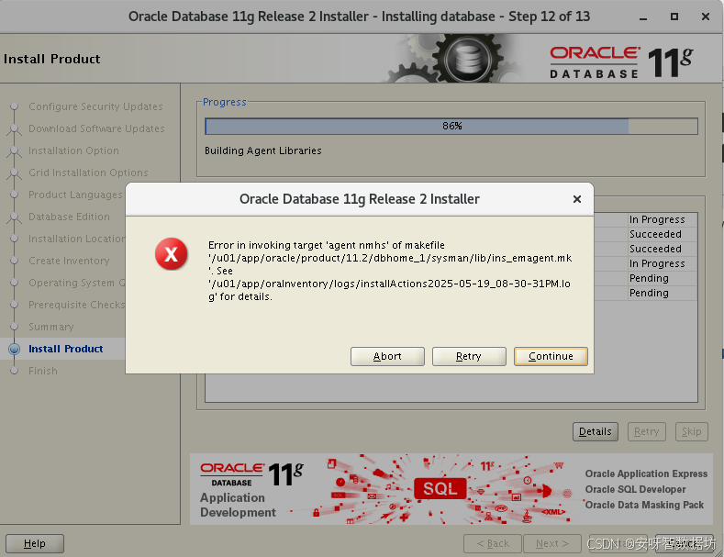Close the main installer window

706,17
